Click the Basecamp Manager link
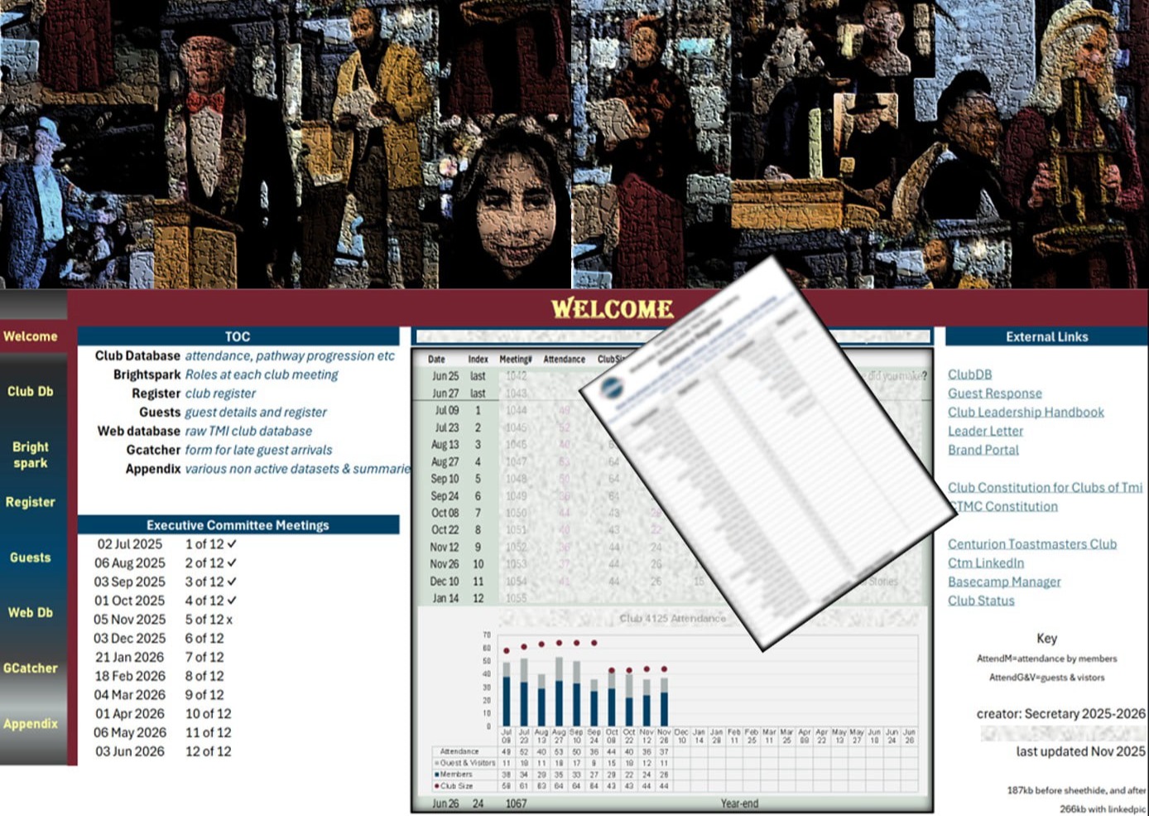Viewport: 1149px width, 816px height. pyautogui.click(x=1004, y=582)
